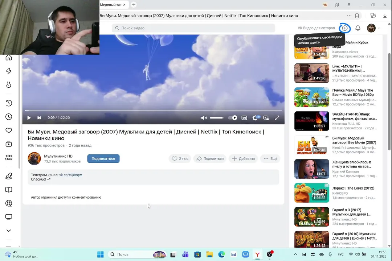Open the Microsoft Store taskbar icon
The image size is (392, 261).
(197, 254)
